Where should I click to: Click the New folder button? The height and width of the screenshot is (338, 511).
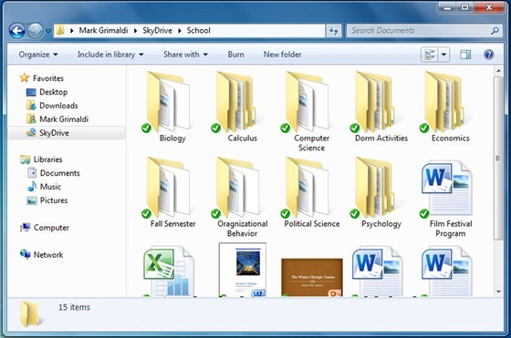[282, 55]
